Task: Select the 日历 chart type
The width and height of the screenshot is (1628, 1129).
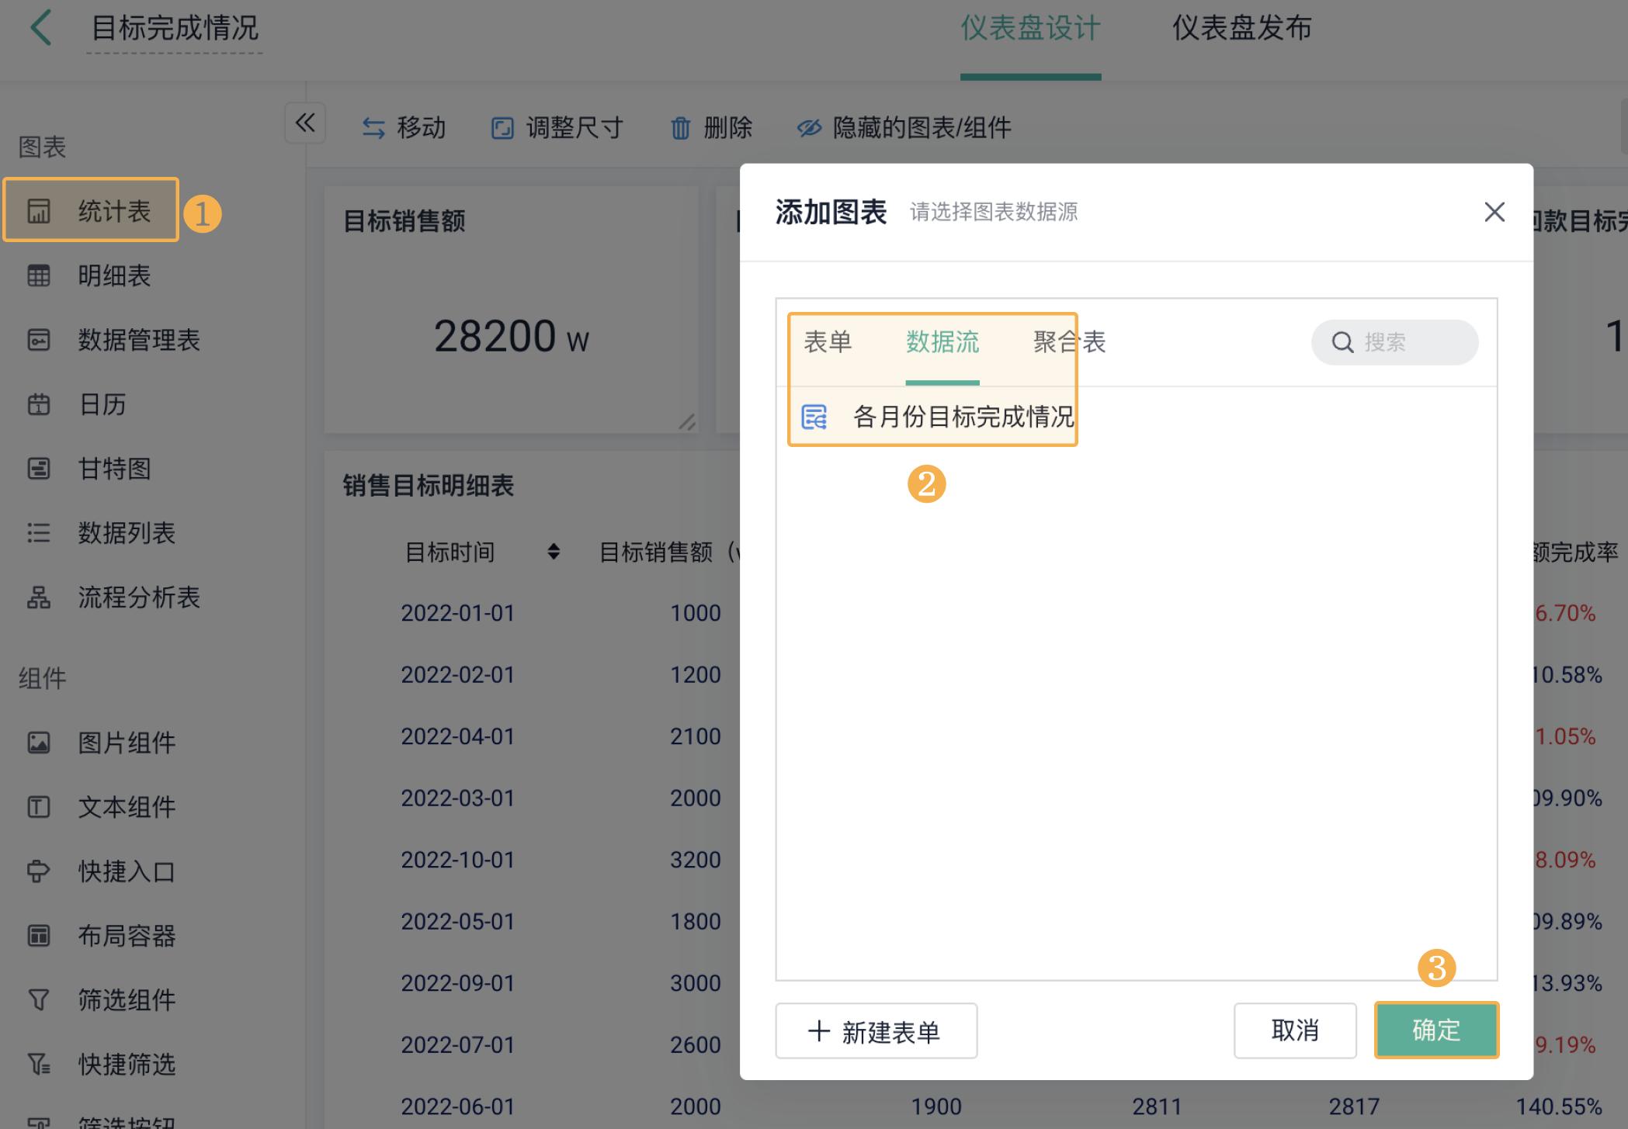Action: (101, 404)
